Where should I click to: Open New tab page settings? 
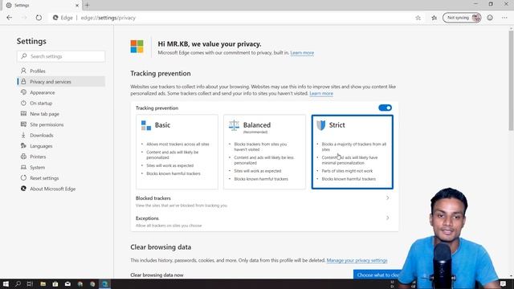pos(61,114)
